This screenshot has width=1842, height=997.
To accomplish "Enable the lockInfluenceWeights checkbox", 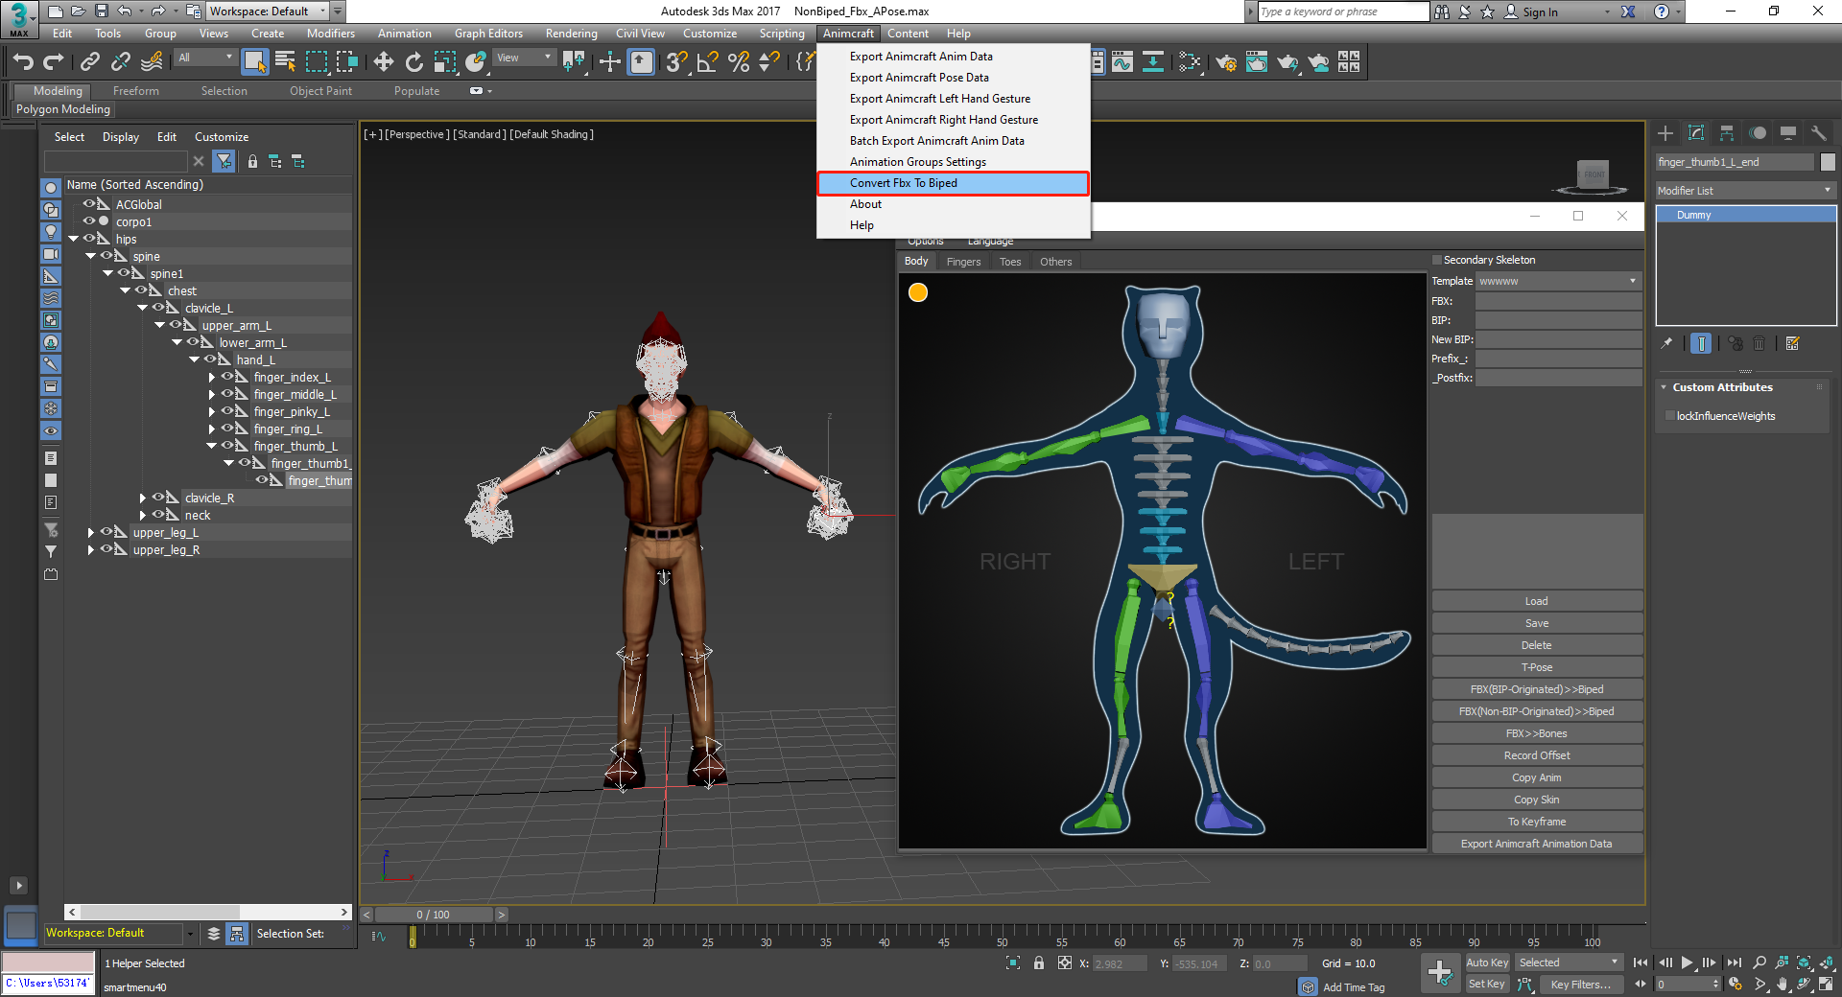I will [1670, 416].
